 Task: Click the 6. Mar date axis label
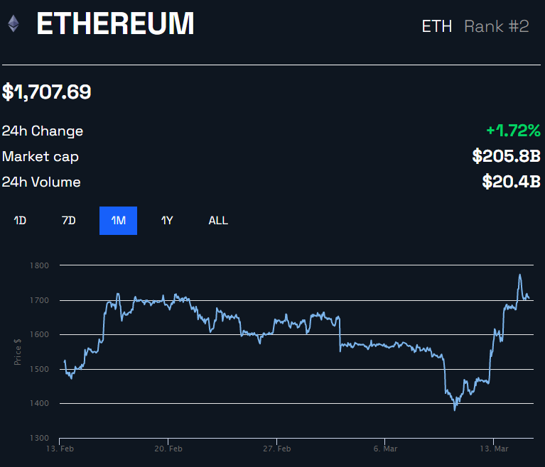click(x=385, y=449)
